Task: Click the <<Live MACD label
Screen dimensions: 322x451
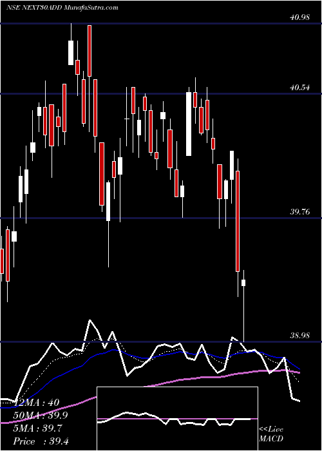Action: click(271, 434)
